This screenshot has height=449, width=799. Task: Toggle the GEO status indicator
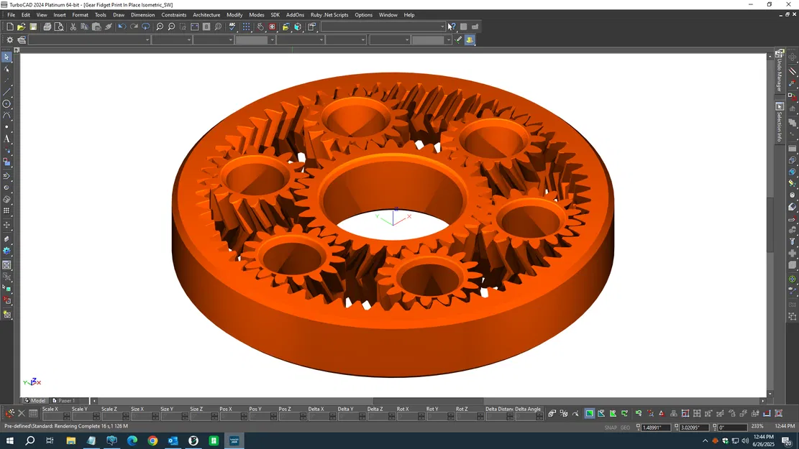click(625, 427)
